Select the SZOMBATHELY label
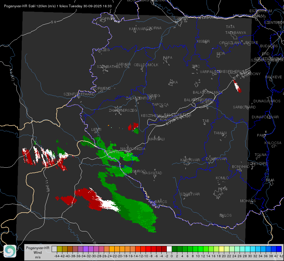284x261 pixels. pyautogui.click(x=110, y=67)
